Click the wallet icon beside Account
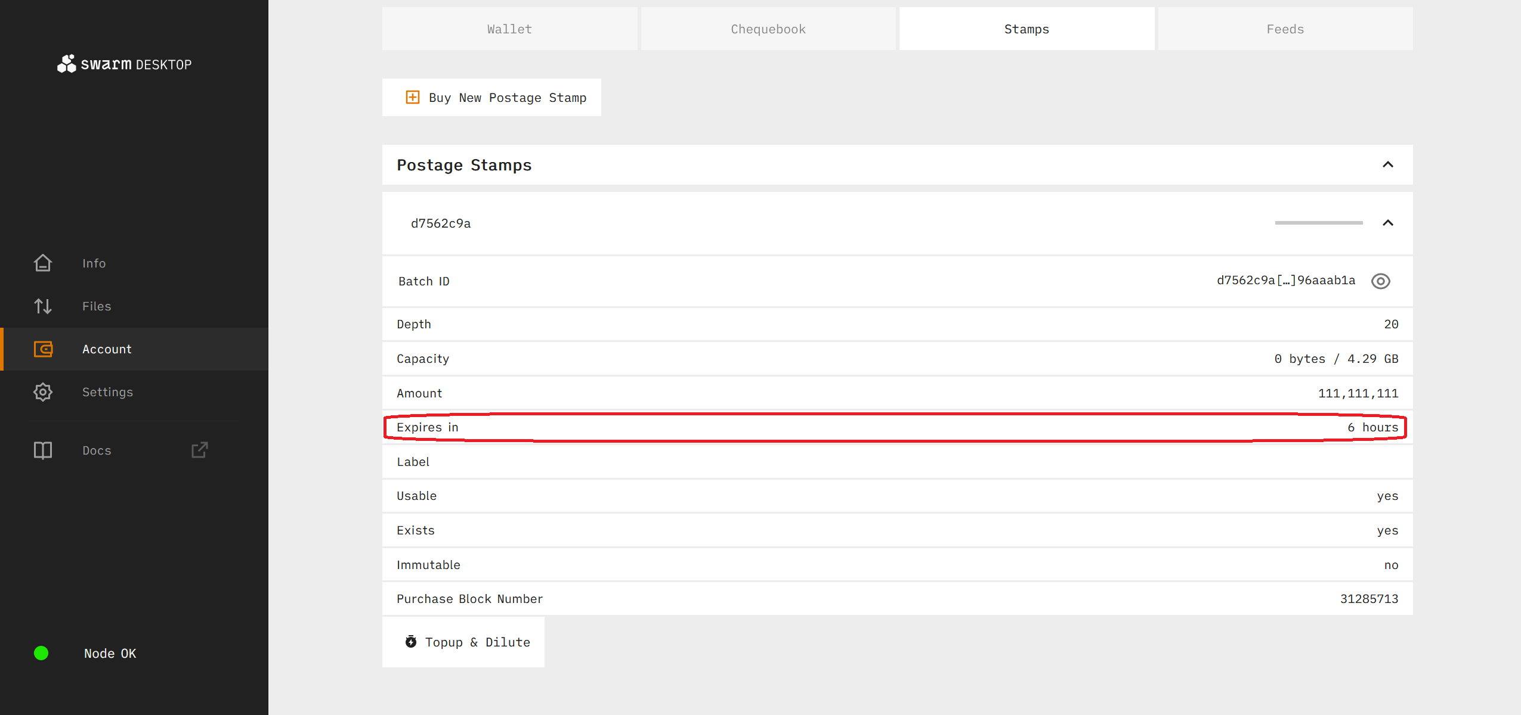1521x715 pixels. tap(43, 349)
